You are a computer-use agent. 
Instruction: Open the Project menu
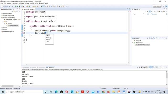(x=32, y=4)
